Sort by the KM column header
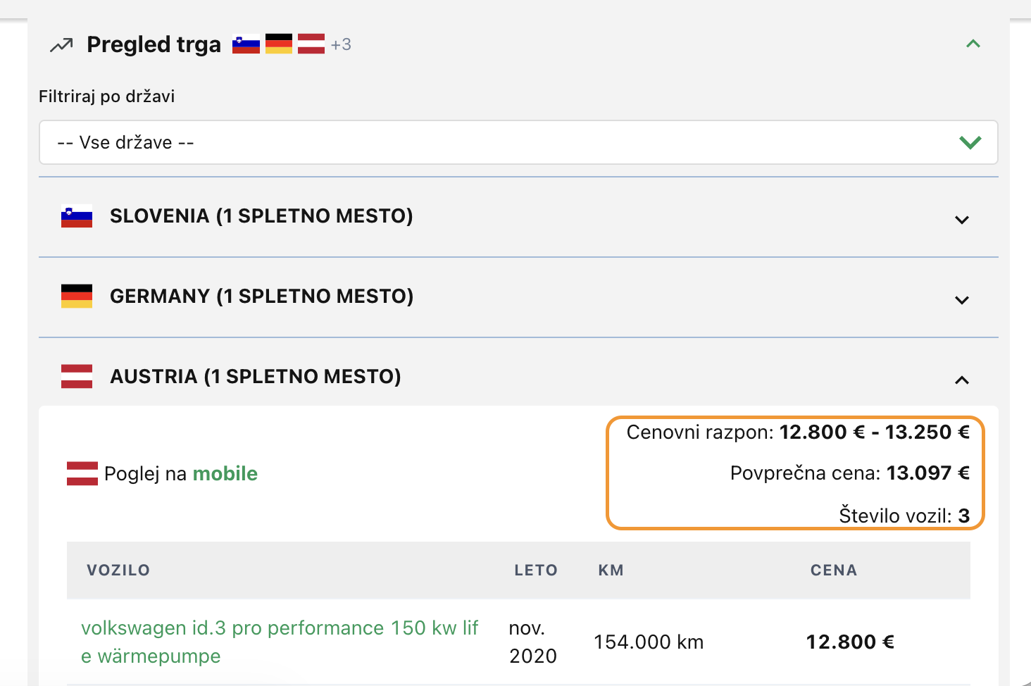The image size is (1031, 686). pyautogui.click(x=611, y=570)
